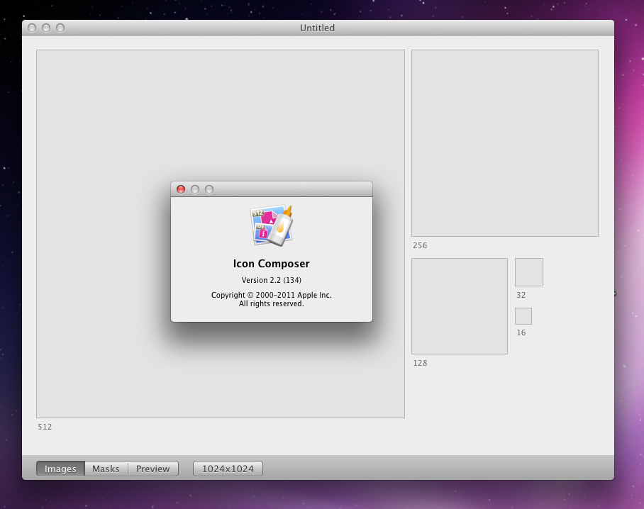Viewport: 644px width, 509px height.
Task: Switch to the Images tab
Action: (60, 469)
